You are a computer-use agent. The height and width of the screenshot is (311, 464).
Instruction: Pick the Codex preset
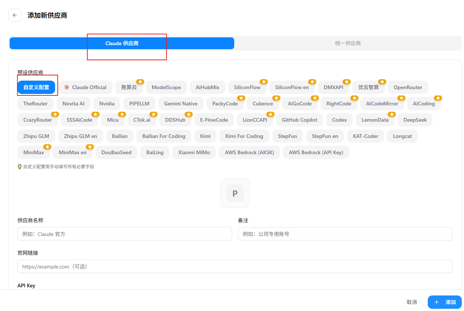point(339,120)
